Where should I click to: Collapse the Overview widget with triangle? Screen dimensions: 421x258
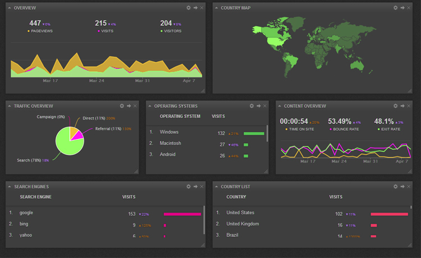(x=10, y=8)
